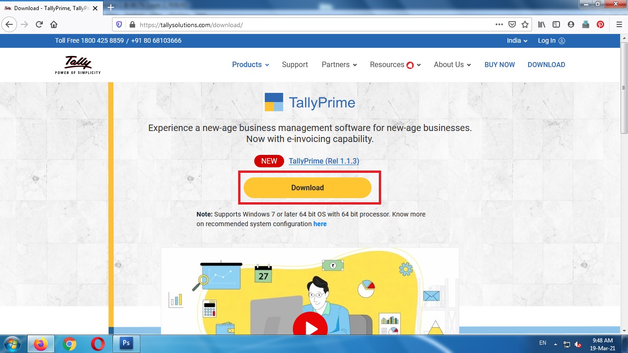Bookmark this page with the star icon
The width and height of the screenshot is (628, 353).
coord(525,24)
